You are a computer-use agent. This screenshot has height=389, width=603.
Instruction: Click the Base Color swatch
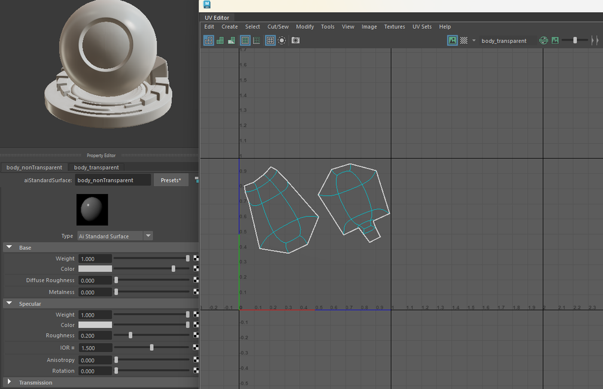94,269
